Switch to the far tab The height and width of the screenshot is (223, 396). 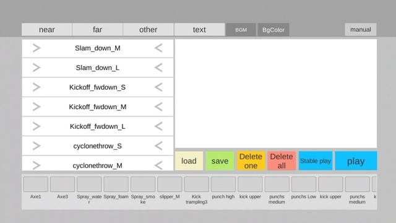pyautogui.click(x=98, y=30)
